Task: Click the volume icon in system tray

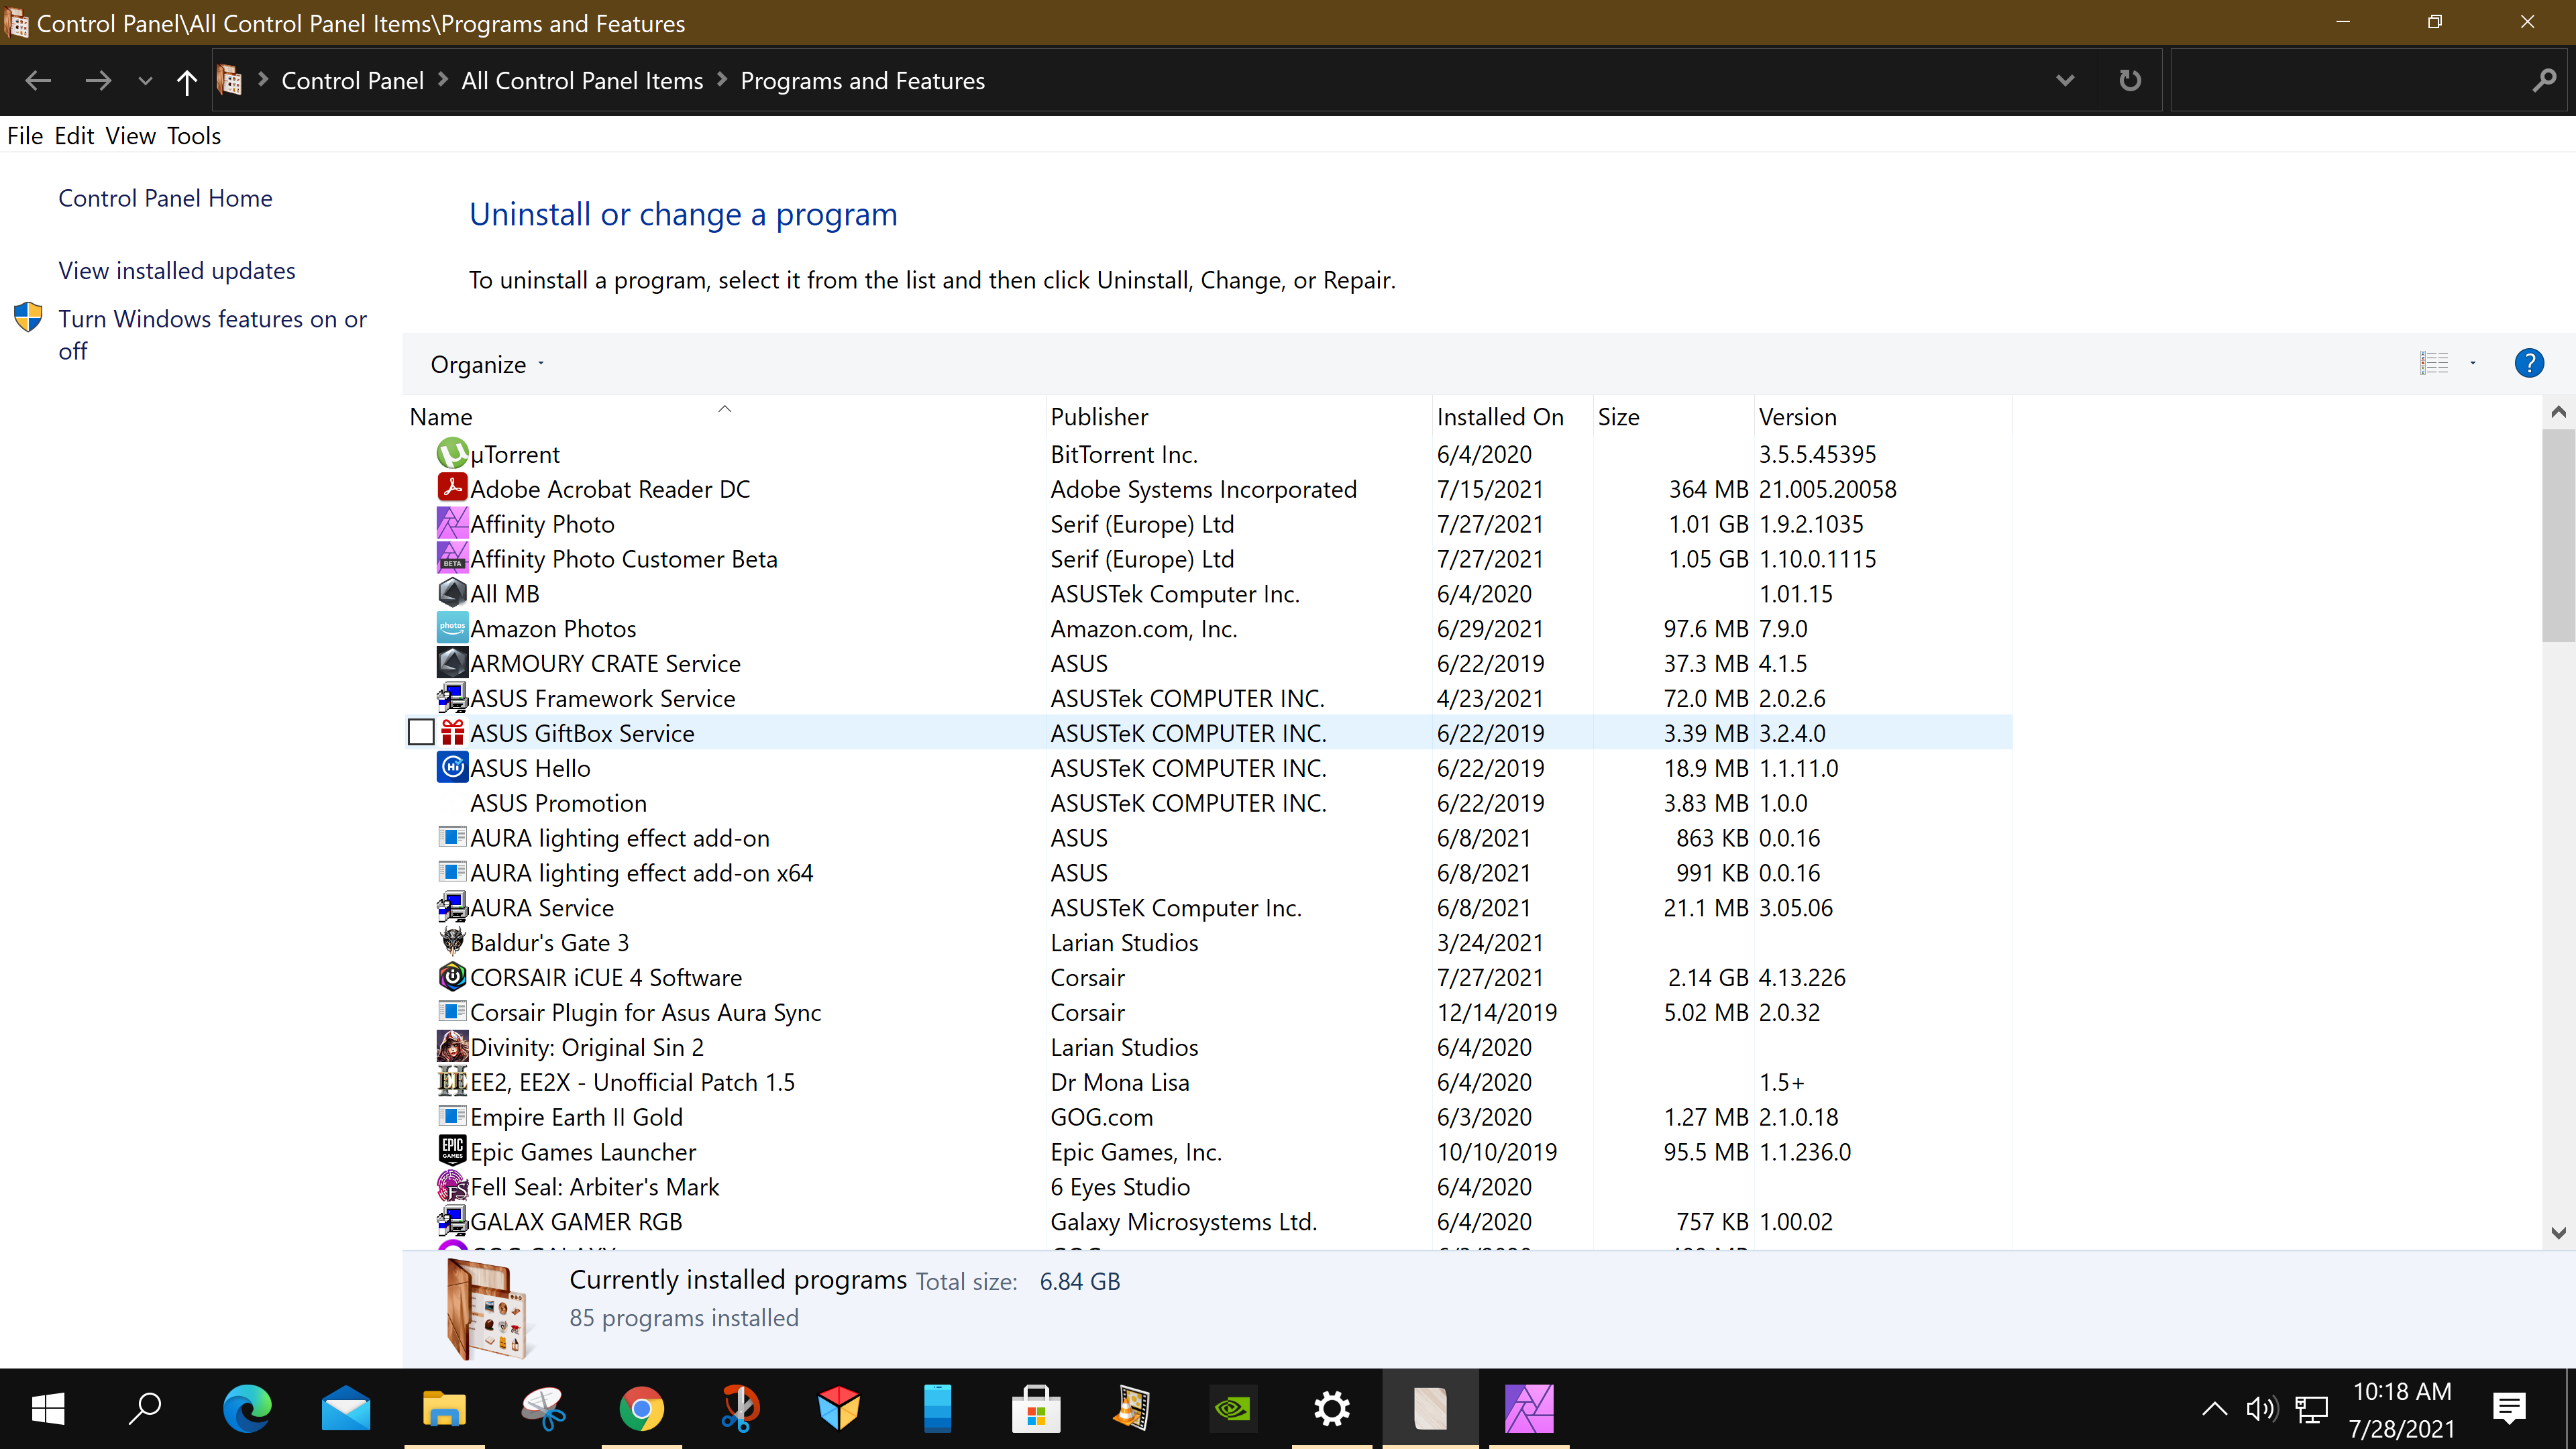Action: (x=2261, y=1408)
